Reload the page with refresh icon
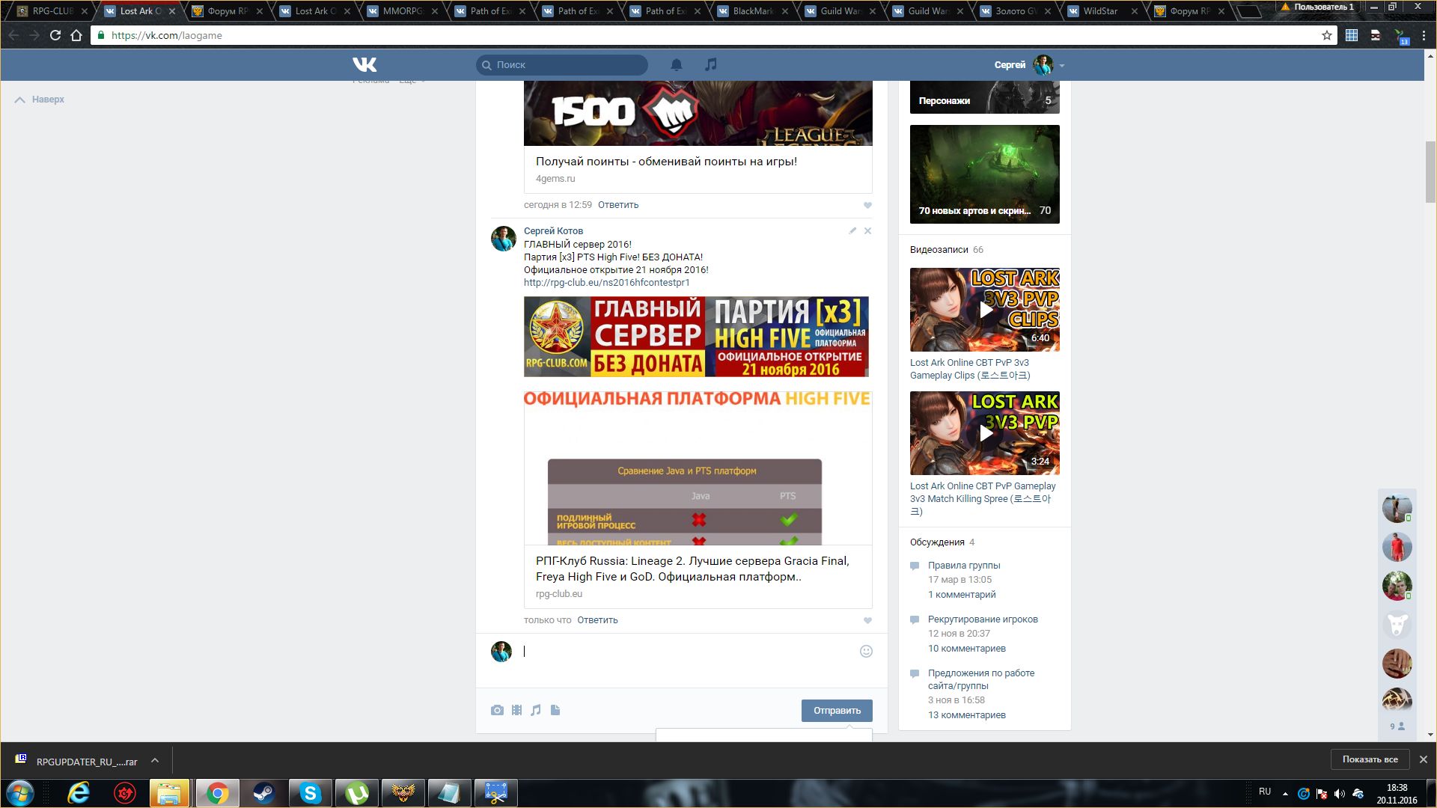 [x=55, y=35]
